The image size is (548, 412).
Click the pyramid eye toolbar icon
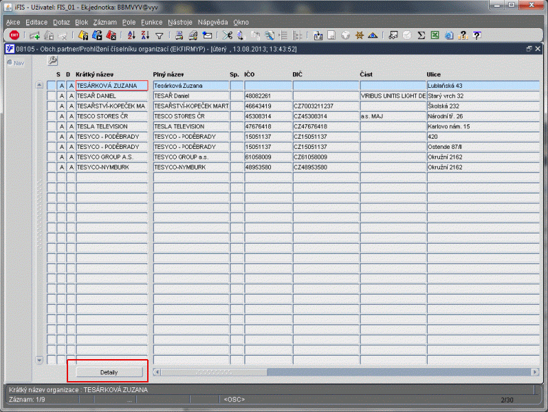pos(373,35)
